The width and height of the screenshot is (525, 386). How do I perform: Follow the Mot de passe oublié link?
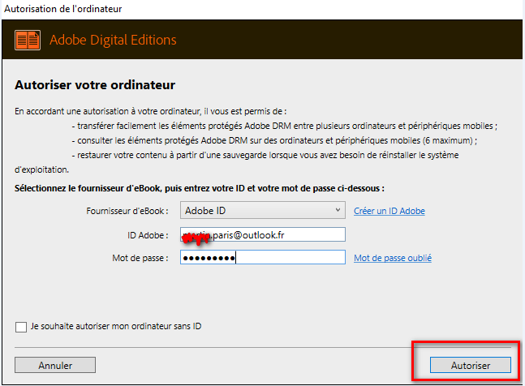392,258
